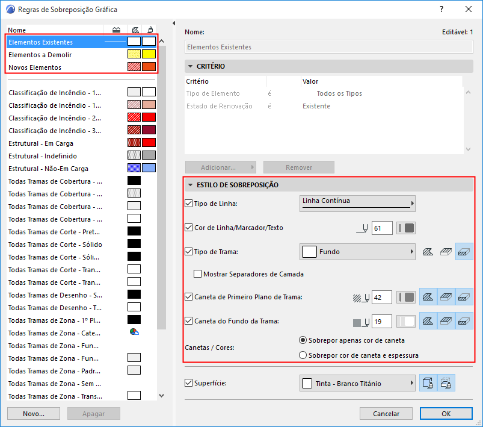This screenshot has width=483, height=427.
Task: Uncheck the Superfície checkbox
Action: 188,383
